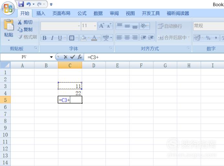The height and width of the screenshot is (166, 224).
Task: Select row 5 header
Action: 5,100
